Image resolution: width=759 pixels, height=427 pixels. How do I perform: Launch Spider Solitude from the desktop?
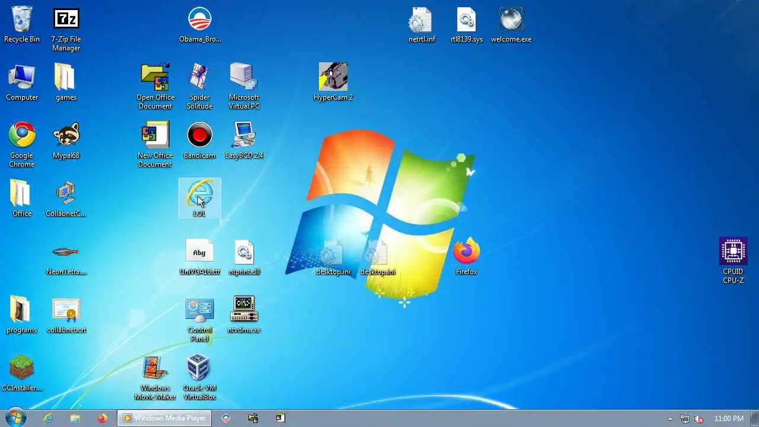[x=199, y=87]
